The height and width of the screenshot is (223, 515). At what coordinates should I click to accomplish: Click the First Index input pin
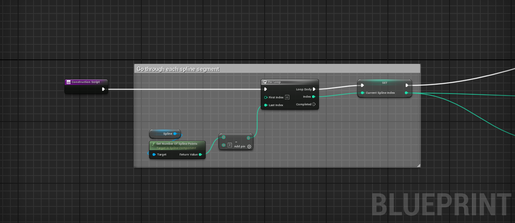pos(266,97)
